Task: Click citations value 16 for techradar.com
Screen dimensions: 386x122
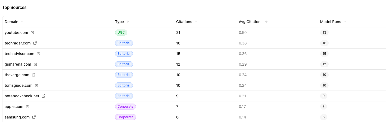Action: pyautogui.click(x=178, y=43)
